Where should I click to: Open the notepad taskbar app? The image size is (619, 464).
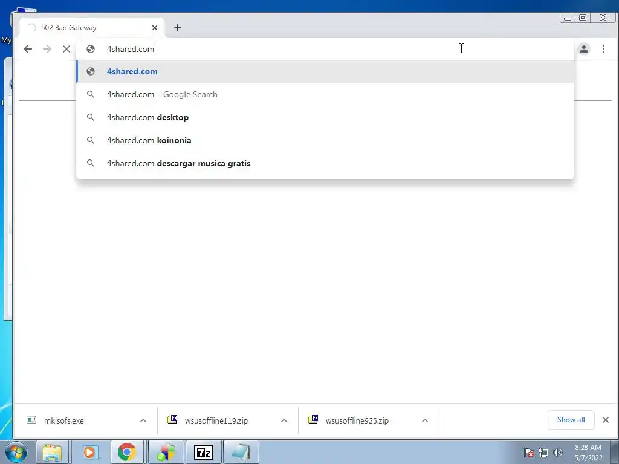coord(241,452)
